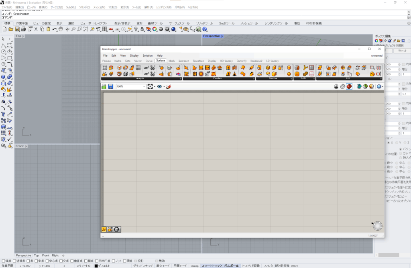411x268 pixels.
Task: Click the black デフォルト layer color swatch
Action: point(96,266)
